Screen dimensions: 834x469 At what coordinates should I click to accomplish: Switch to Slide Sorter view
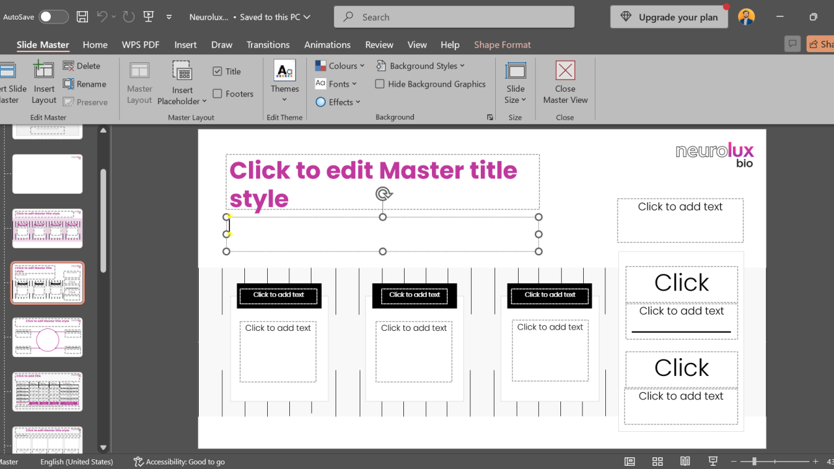click(657, 461)
